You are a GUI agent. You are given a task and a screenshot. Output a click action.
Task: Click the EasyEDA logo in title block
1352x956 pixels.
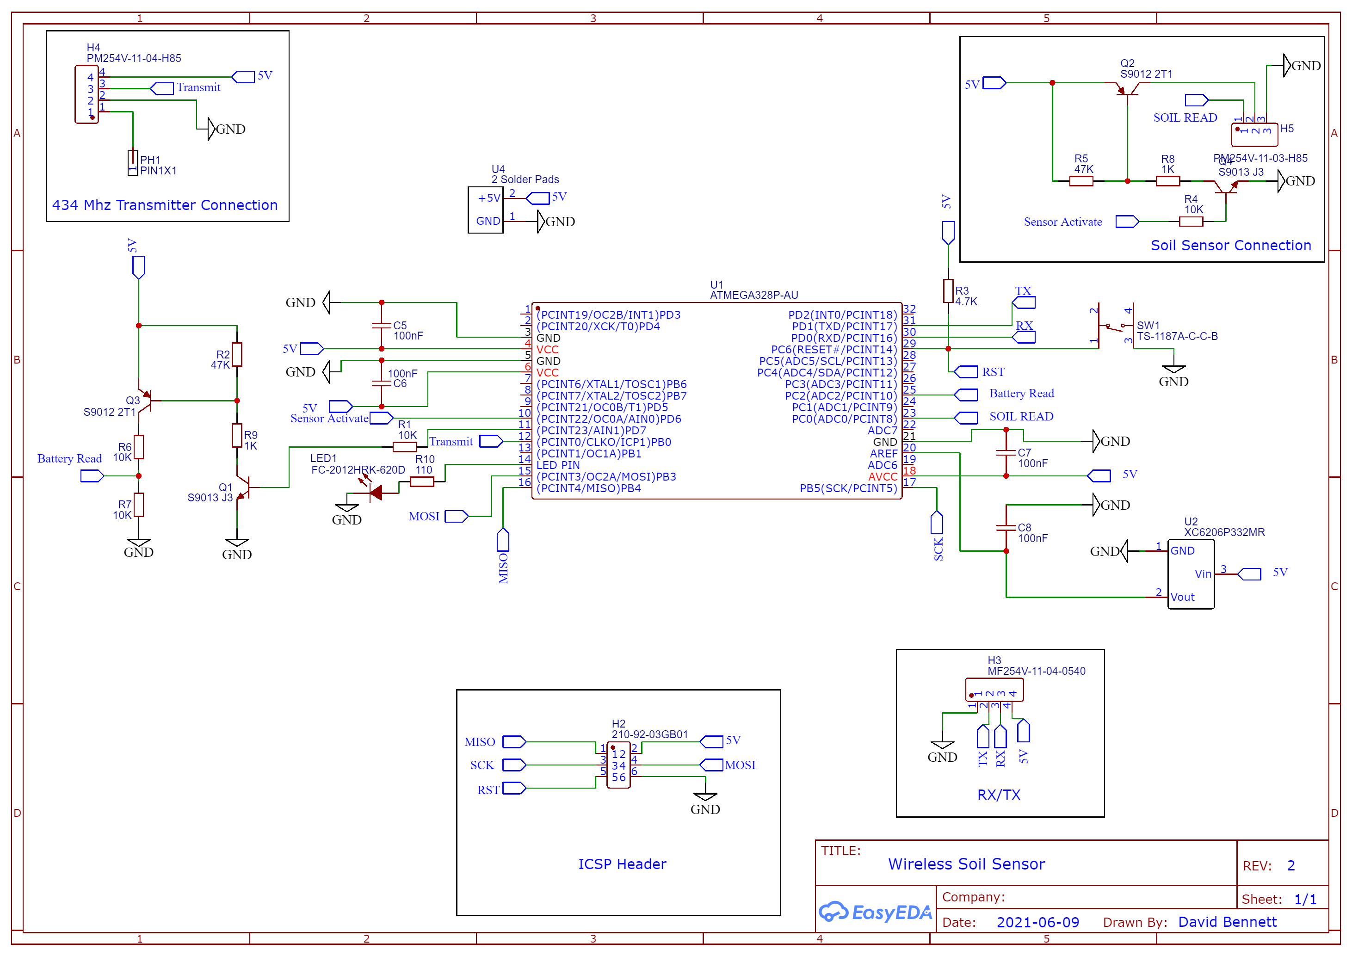coord(875,911)
